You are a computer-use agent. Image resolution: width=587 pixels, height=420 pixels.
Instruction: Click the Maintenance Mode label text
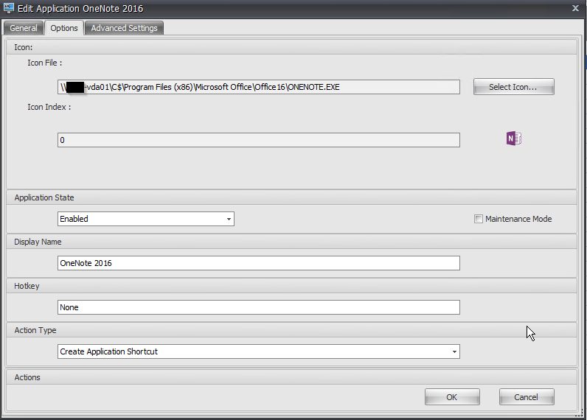[x=518, y=219]
